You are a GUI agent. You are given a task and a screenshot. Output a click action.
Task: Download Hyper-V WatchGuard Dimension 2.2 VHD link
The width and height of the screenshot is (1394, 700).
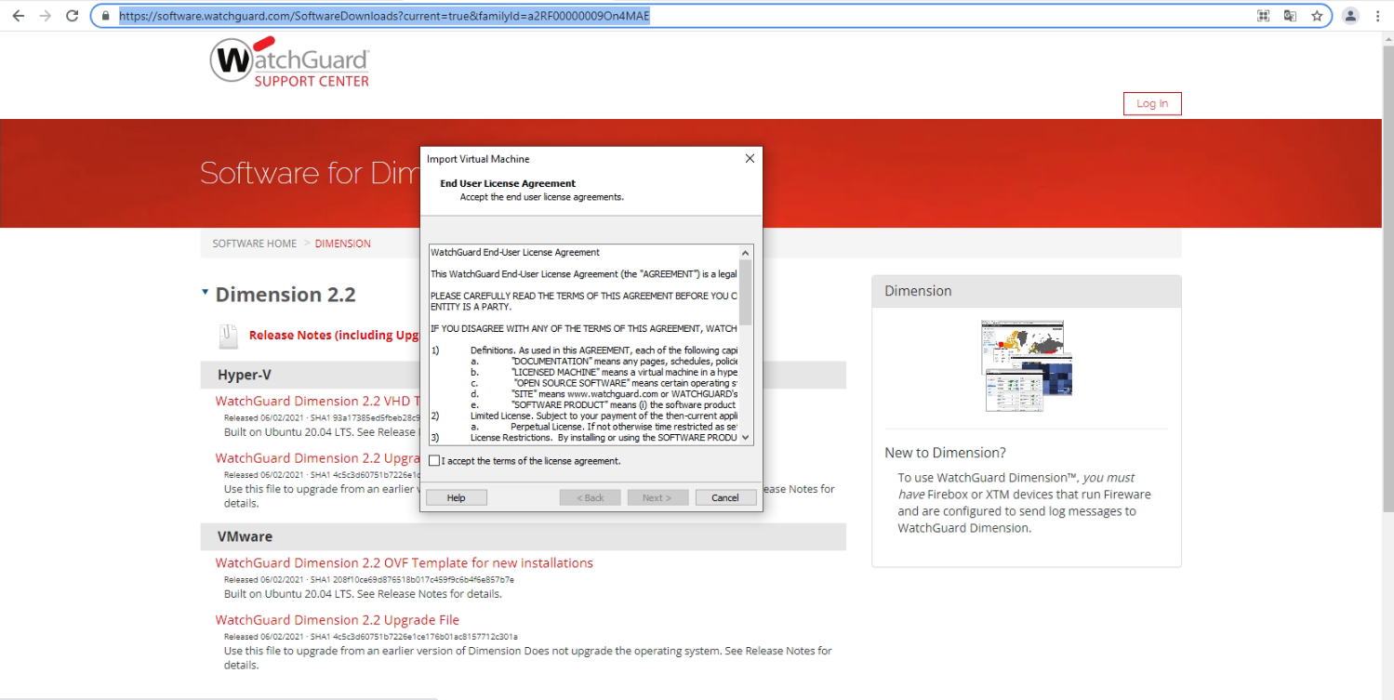[x=317, y=401]
